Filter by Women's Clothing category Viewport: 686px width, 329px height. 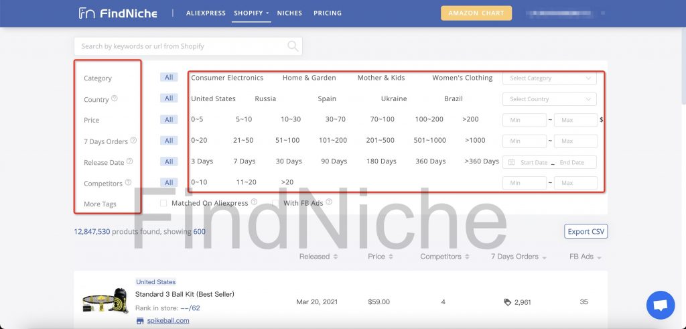462,78
